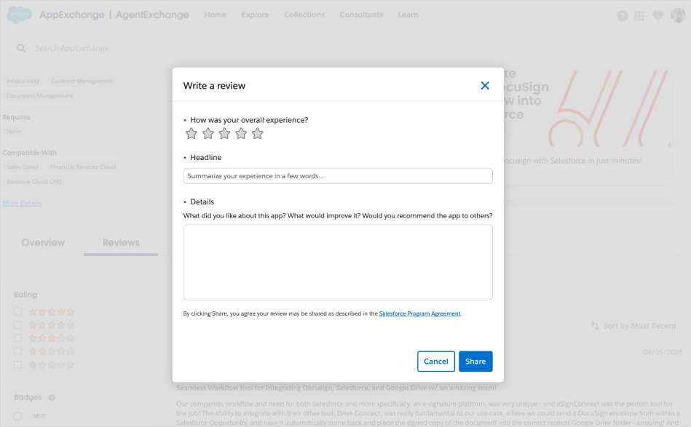Close the Write a review dialog
This screenshot has height=427, width=691.
(485, 85)
